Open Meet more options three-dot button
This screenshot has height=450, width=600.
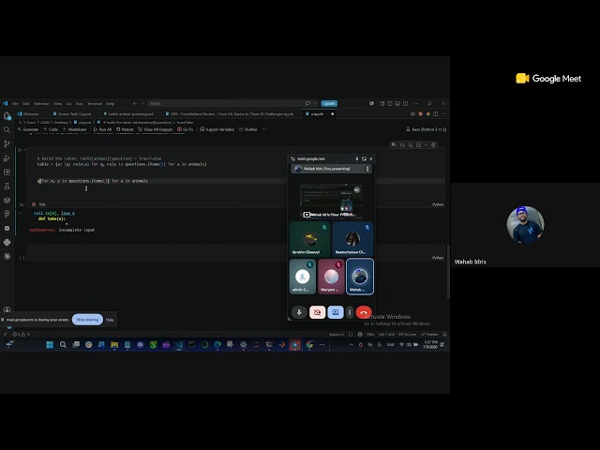350,312
